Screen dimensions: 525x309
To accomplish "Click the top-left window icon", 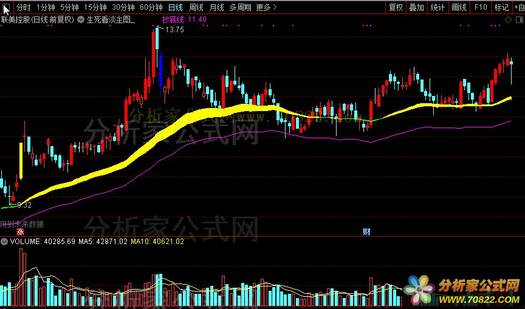I will 6,7.
